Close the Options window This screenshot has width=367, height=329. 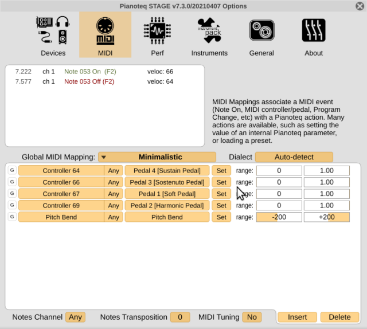coord(360,6)
